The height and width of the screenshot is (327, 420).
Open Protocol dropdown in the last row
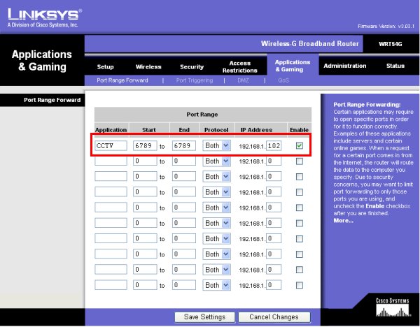click(x=216, y=285)
